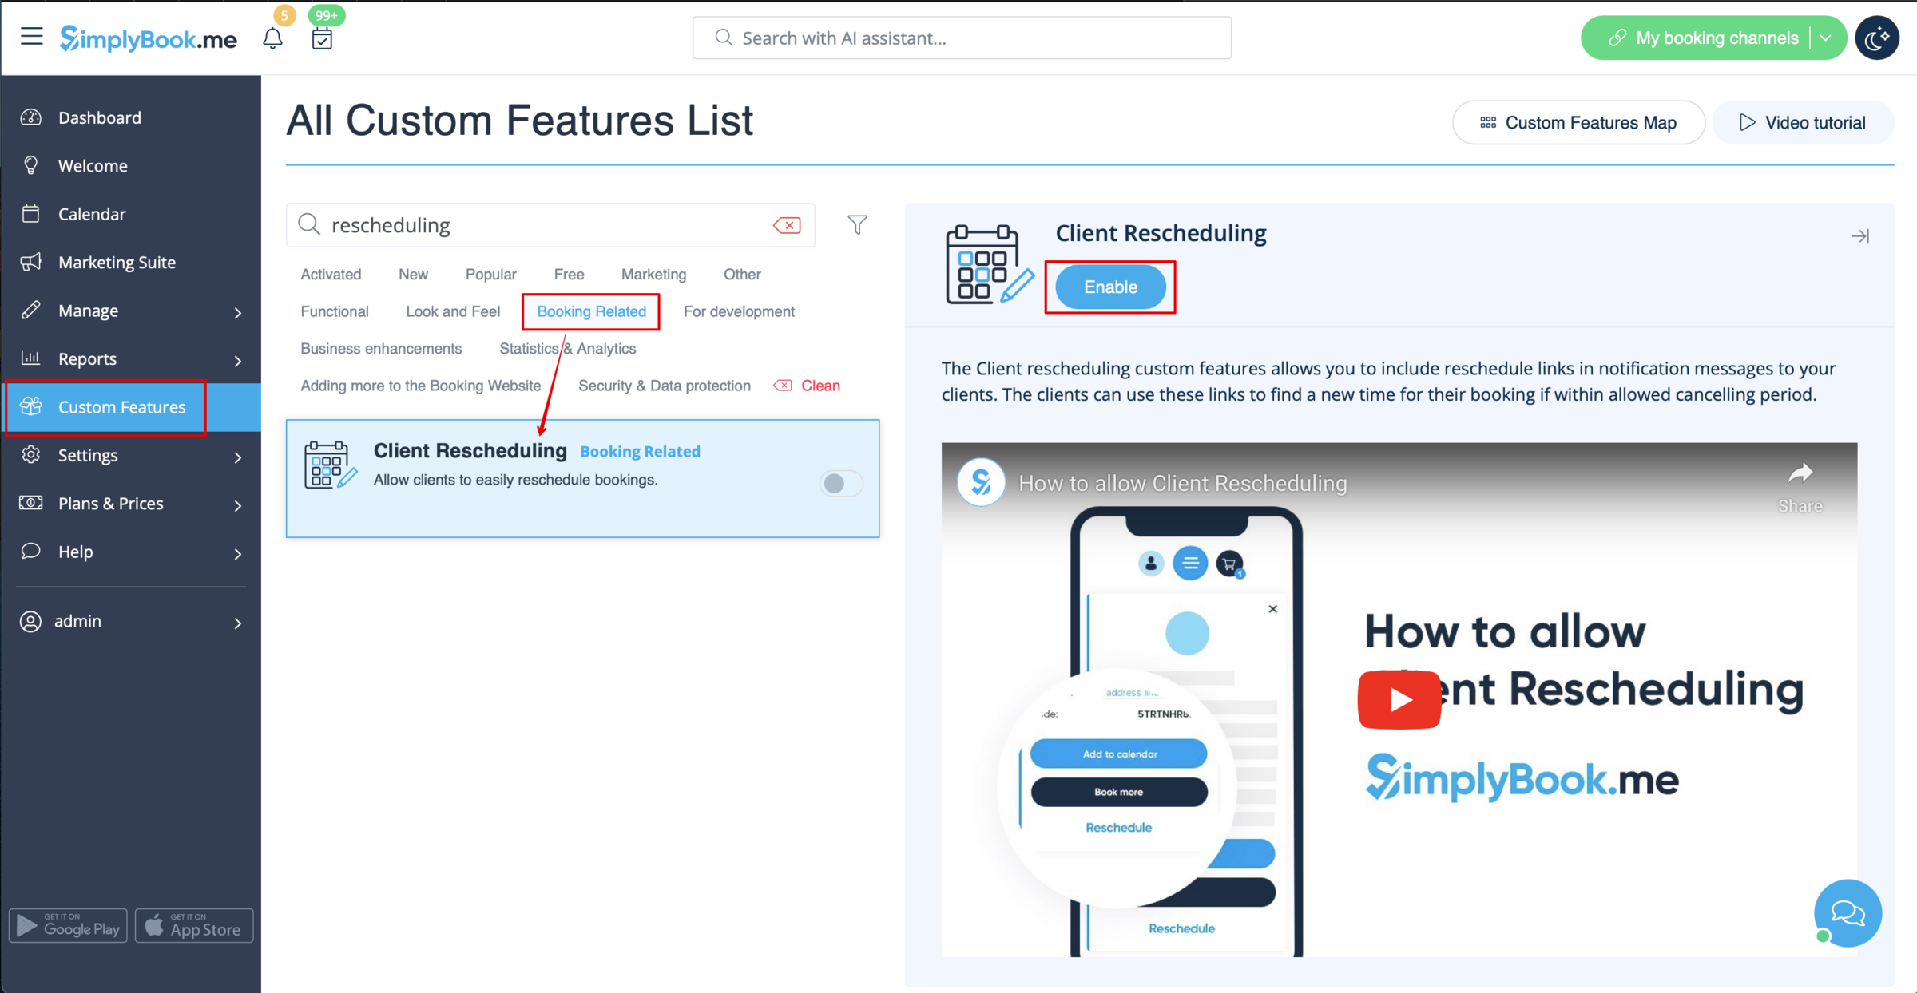Toggle on Client Rescheduling in the list
The image size is (1917, 993).
pos(840,483)
